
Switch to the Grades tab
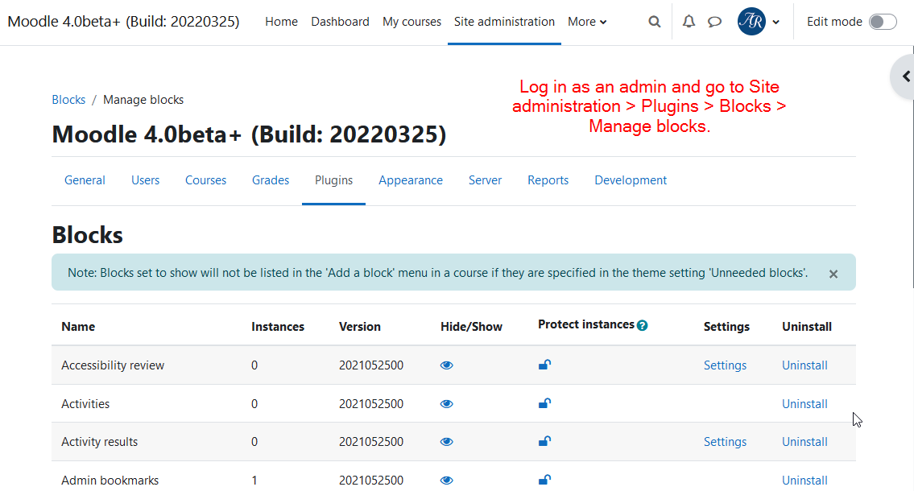[271, 180]
